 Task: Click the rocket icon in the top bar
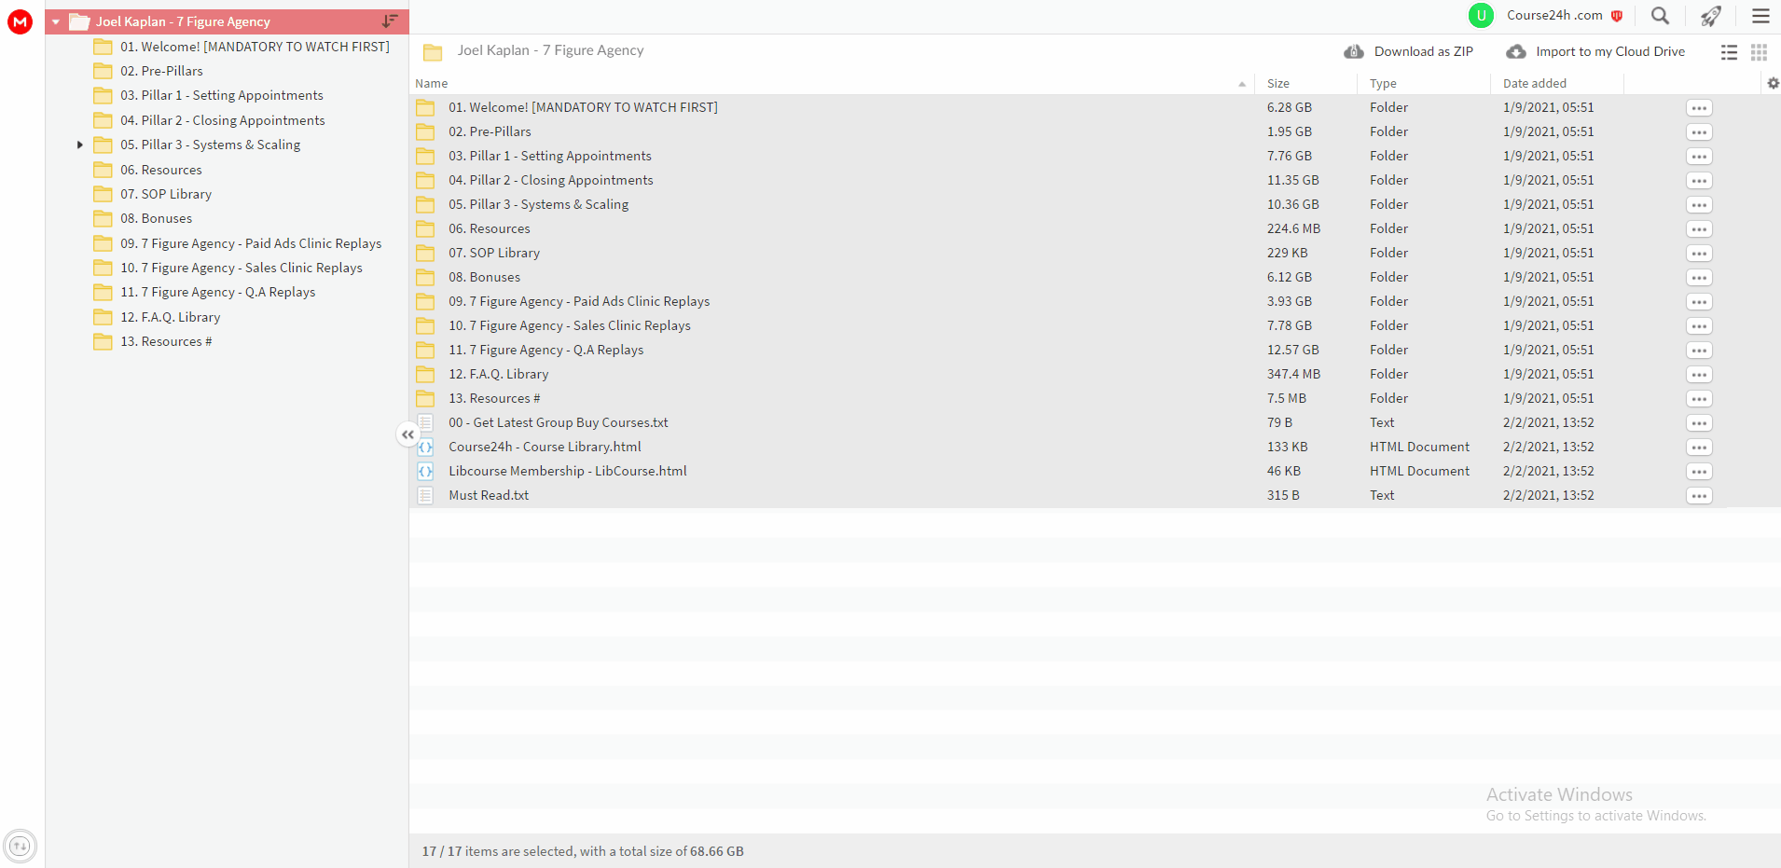pos(1710,16)
